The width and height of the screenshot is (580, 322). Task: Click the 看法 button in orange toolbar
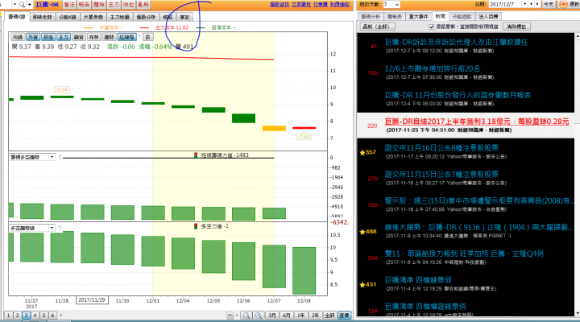pyautogui.click(x=69, y=5)
